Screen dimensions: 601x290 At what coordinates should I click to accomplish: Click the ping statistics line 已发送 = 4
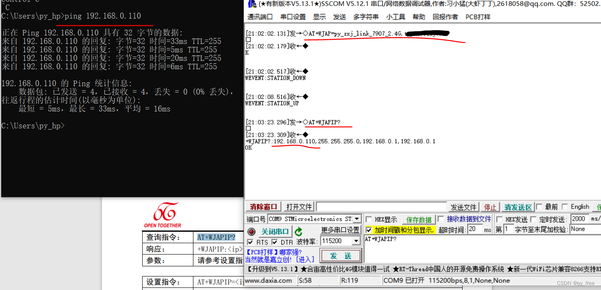[126, 92]
